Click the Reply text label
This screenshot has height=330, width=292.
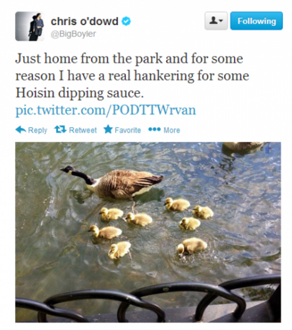[x=37, y=130]
